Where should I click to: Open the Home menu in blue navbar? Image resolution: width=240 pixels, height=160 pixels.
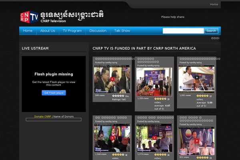28,31
